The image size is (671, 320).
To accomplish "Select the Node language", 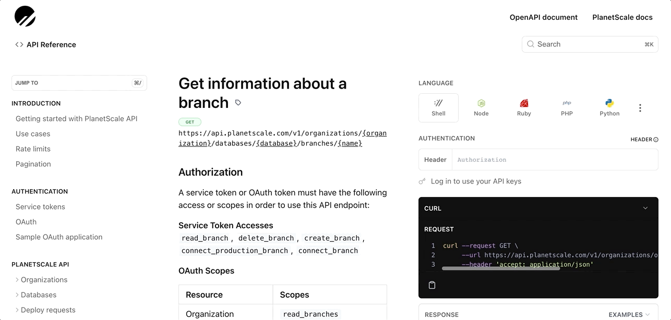I will point(481,108).
